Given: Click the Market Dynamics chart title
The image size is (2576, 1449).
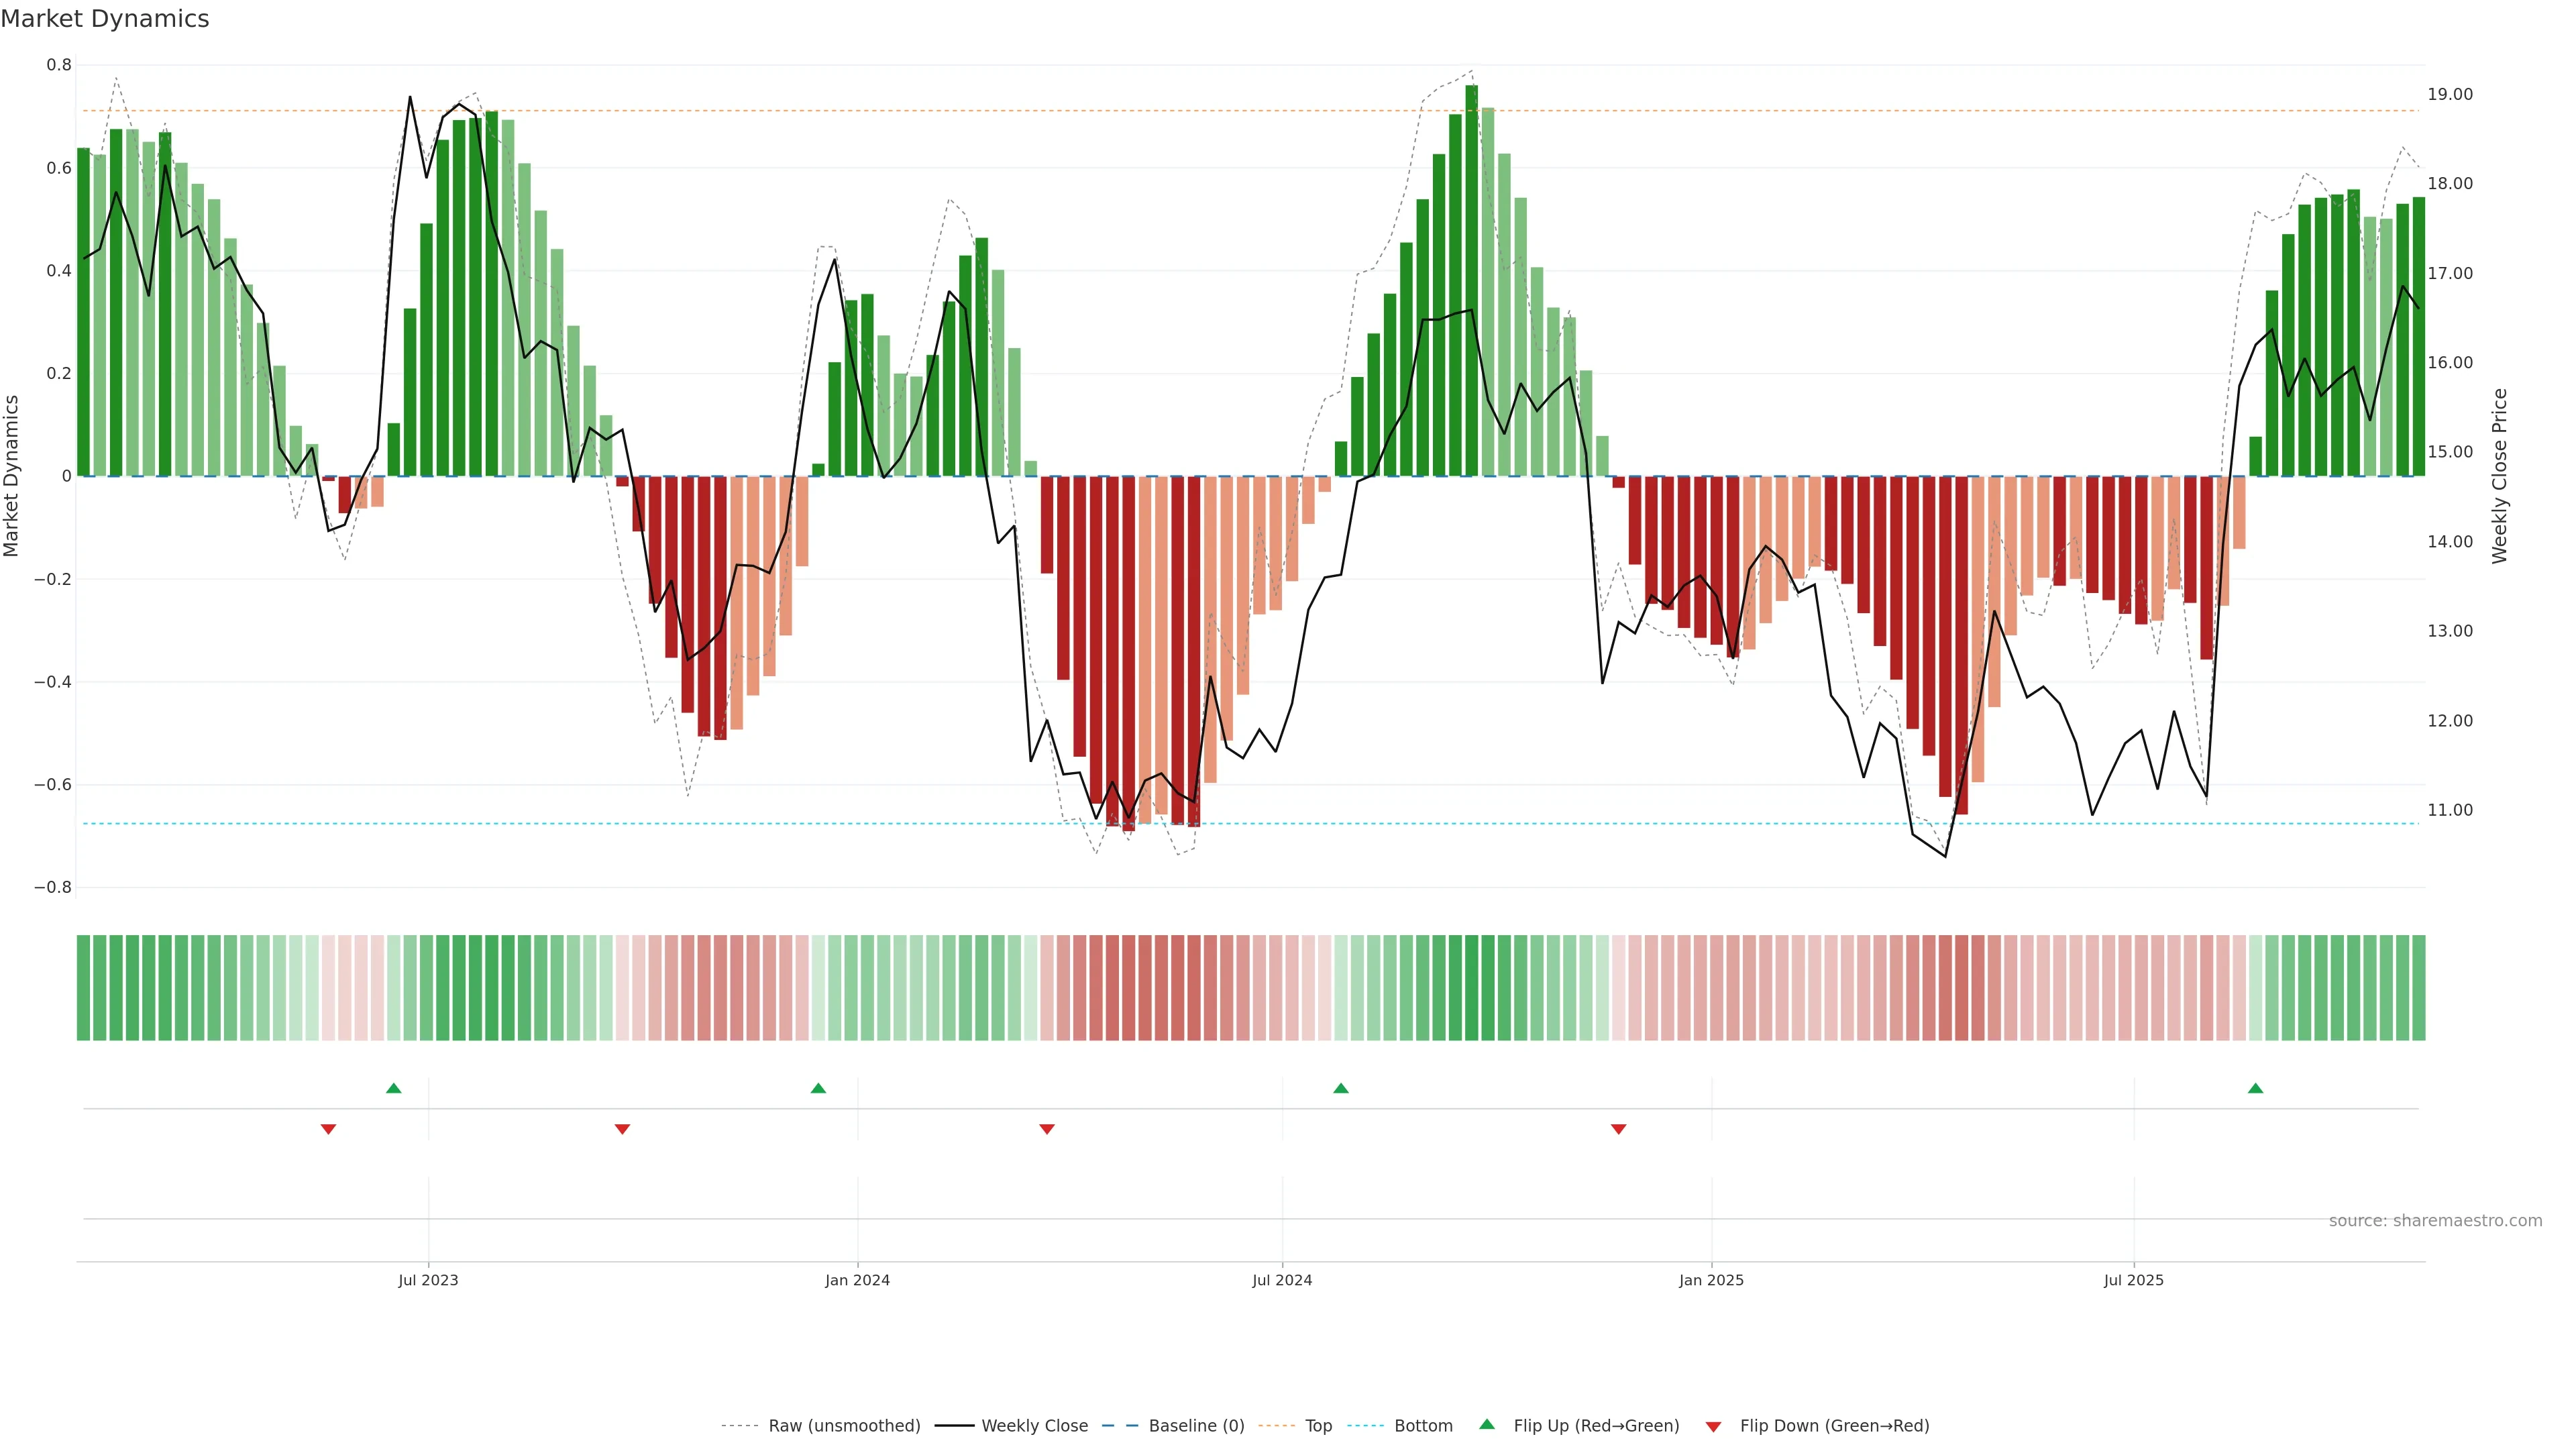Looking at the screenshot, I should click(105, 19).
